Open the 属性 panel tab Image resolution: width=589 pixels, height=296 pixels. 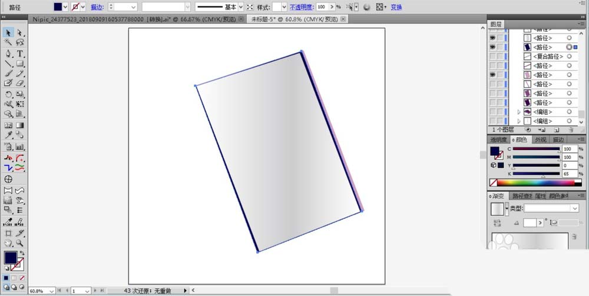(x=540, y=196)
